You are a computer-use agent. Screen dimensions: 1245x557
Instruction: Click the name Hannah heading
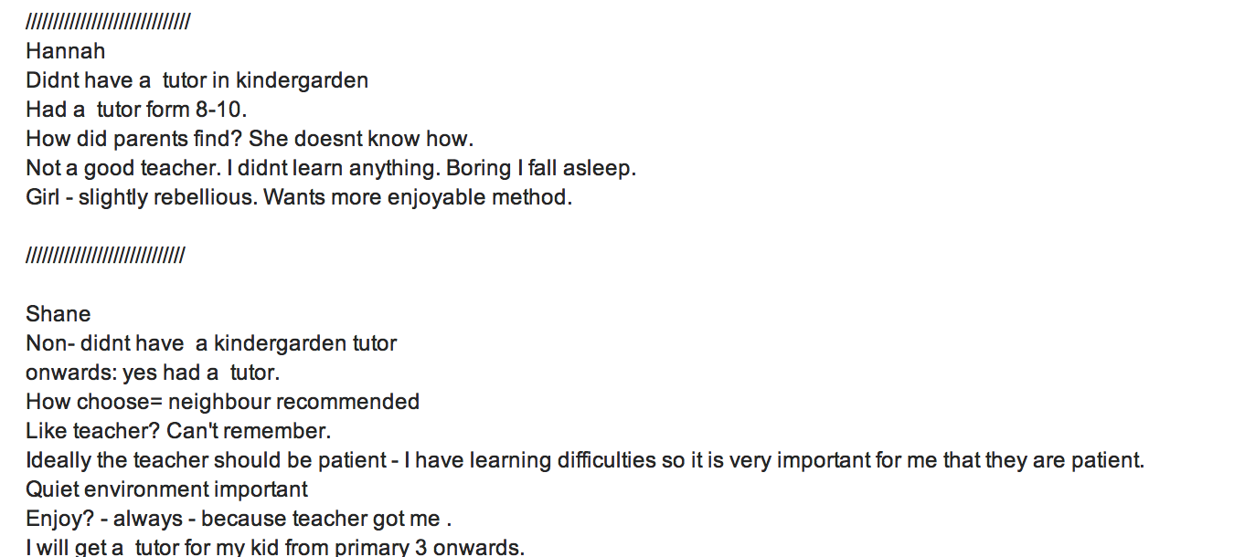click(x=66, y=51)
